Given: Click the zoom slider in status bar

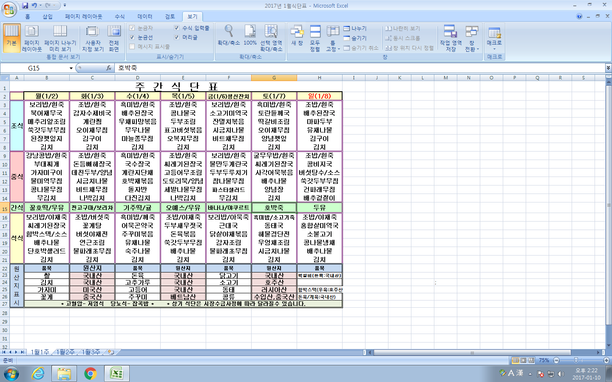Looking at the screenshot, I should 576,360.
